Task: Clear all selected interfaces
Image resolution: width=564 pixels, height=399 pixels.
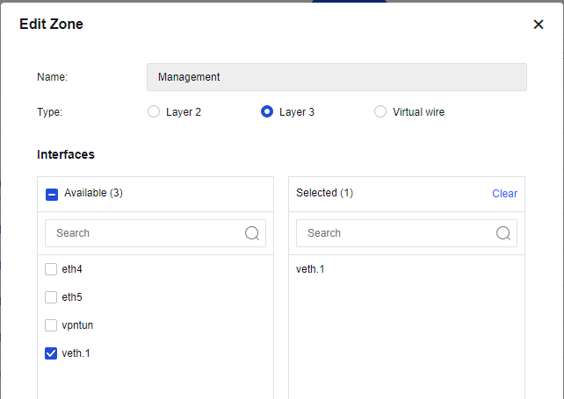Action: 504,194
